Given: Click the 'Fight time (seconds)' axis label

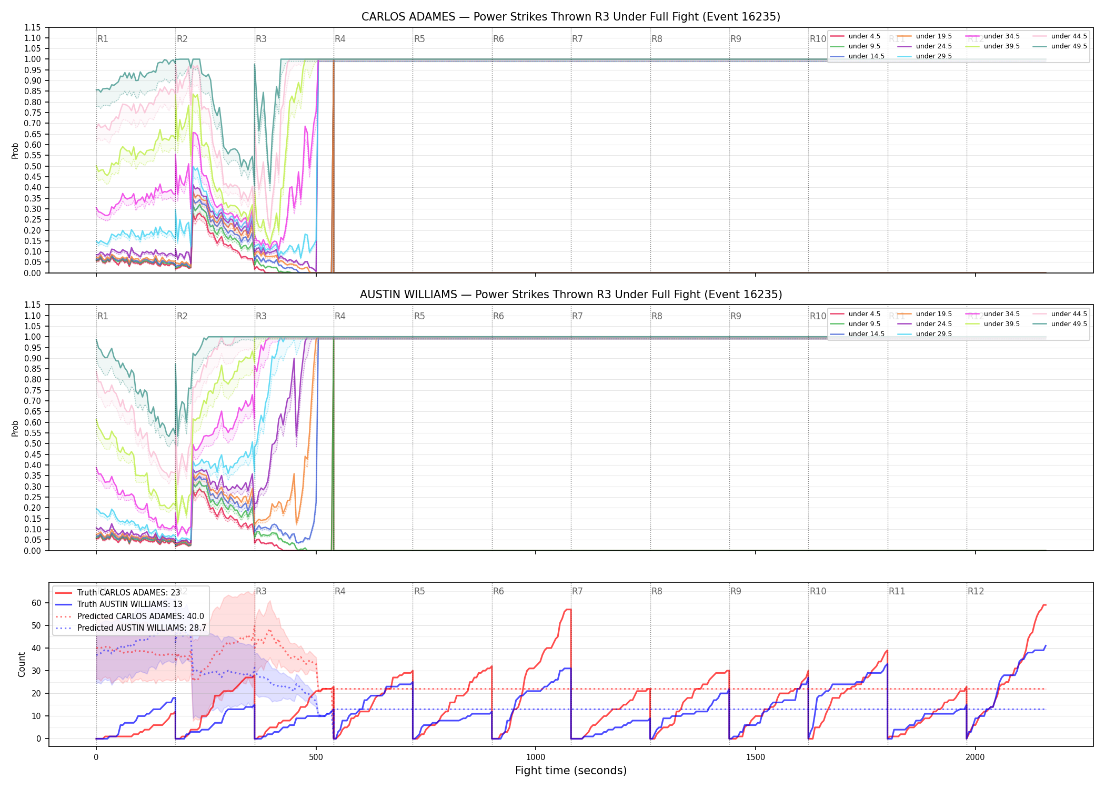Looking at the screenshot, I should click(571, 771).
